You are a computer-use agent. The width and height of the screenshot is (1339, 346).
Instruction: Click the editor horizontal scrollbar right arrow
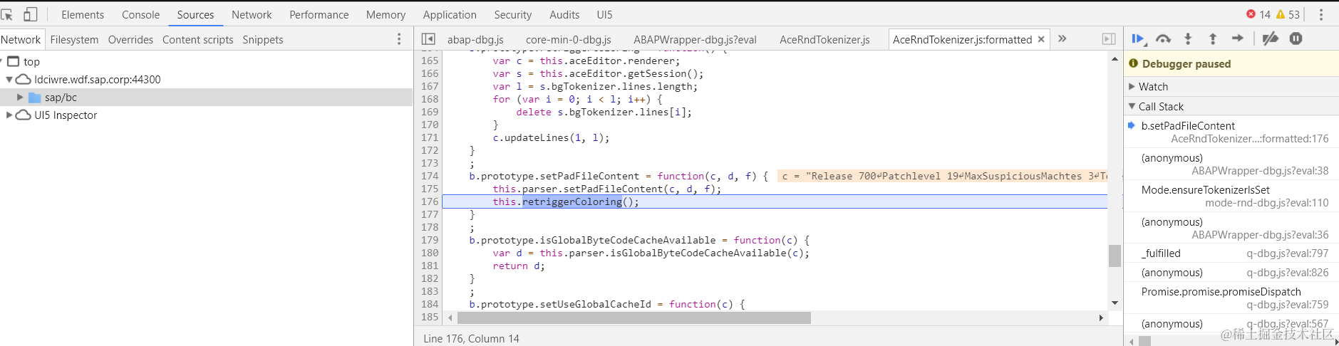tap(1101, 318)
